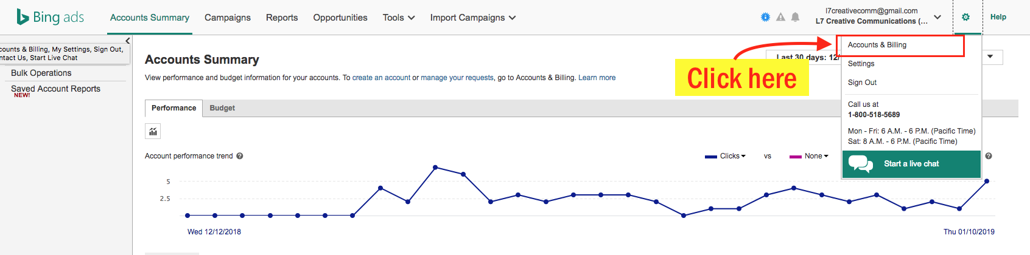Click Sign Out in the menu
1030x255 pixels.
point(863,83)
